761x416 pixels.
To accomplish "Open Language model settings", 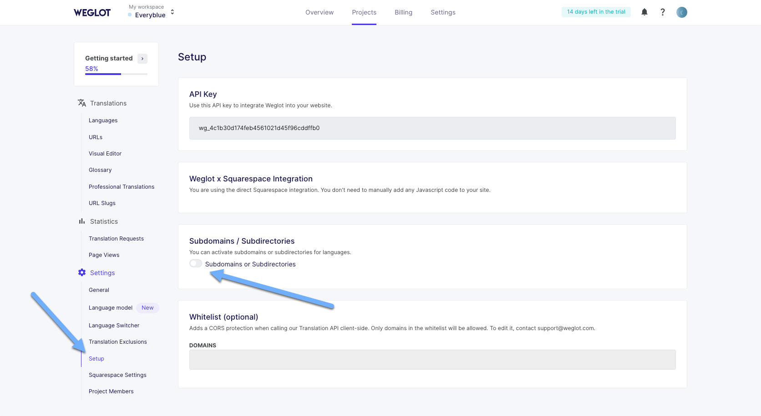I will (111, 308).
